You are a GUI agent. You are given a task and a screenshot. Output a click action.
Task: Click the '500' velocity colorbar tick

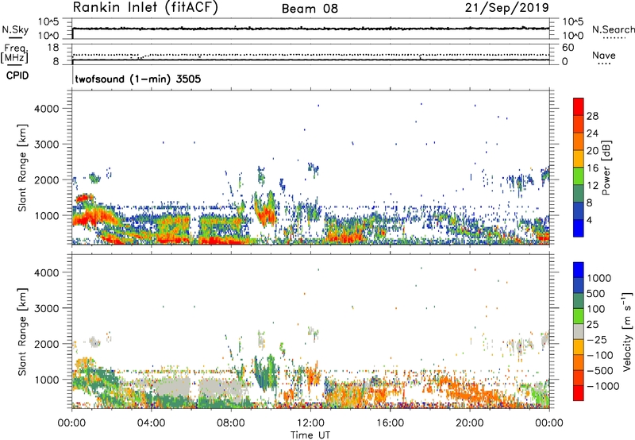click(596, 293)
